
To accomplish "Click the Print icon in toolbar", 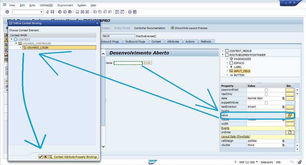I will [77, 12].
